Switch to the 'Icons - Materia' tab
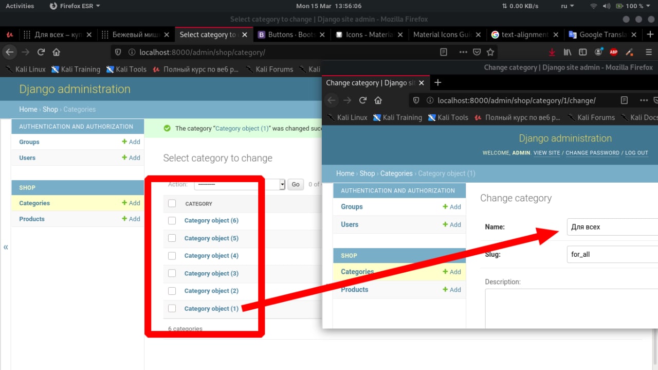Viewport: 658px width, 370px height. tap(369, 34)
